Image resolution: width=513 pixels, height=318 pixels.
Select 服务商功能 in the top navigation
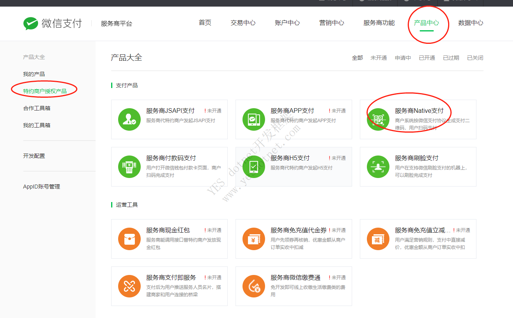point(379,23)
